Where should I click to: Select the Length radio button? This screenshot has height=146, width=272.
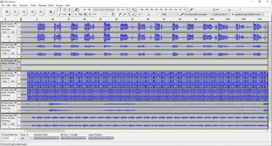70,135
